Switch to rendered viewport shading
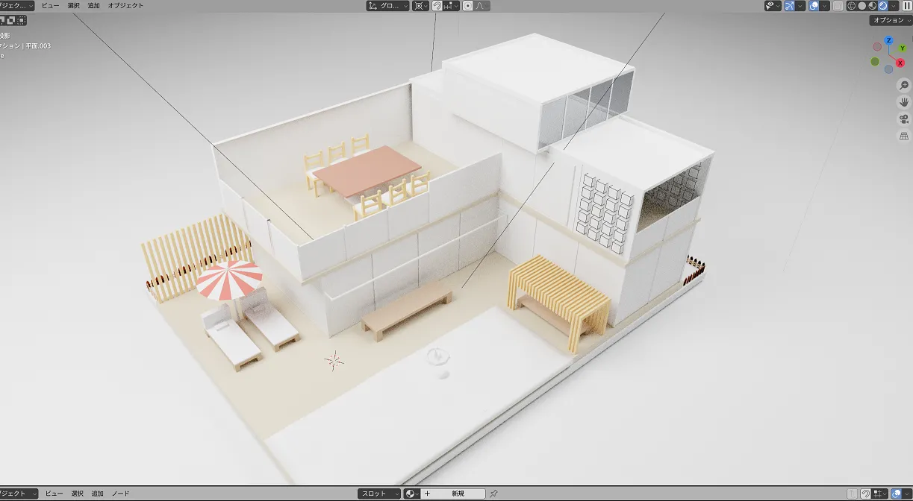 pos(883,5)
